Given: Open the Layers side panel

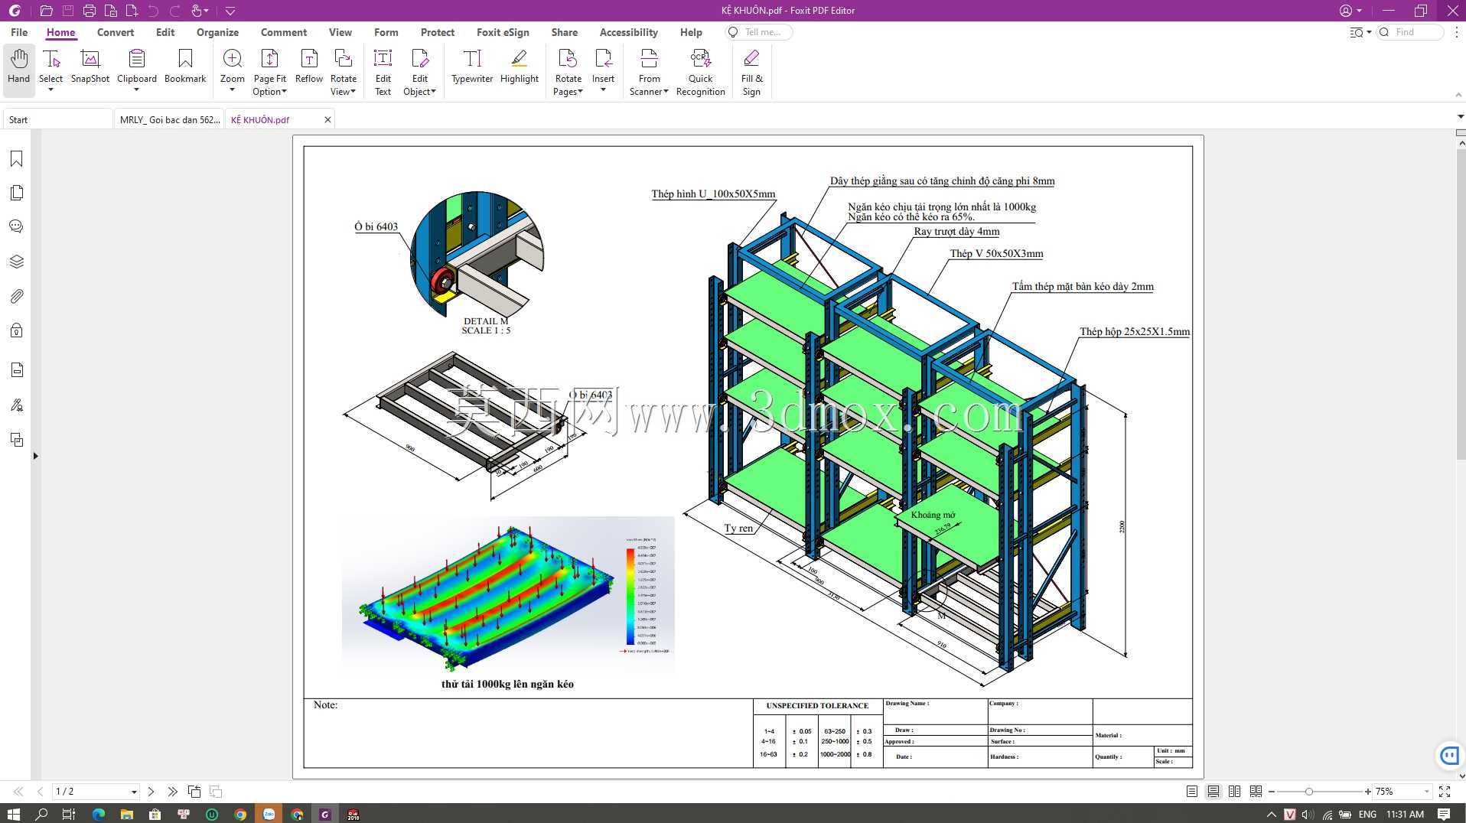Looking at the screenshot, I should [x=17, y=262].
